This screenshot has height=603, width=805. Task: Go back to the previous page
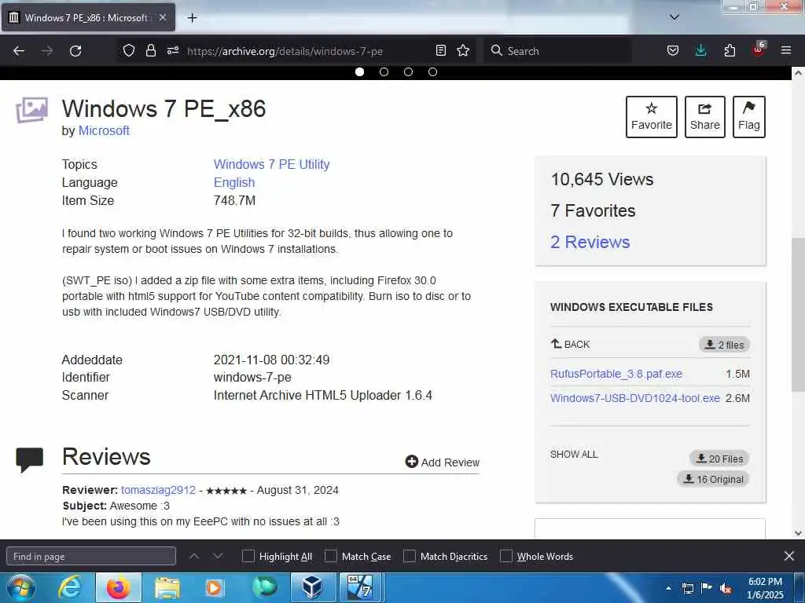click(19, 51)
